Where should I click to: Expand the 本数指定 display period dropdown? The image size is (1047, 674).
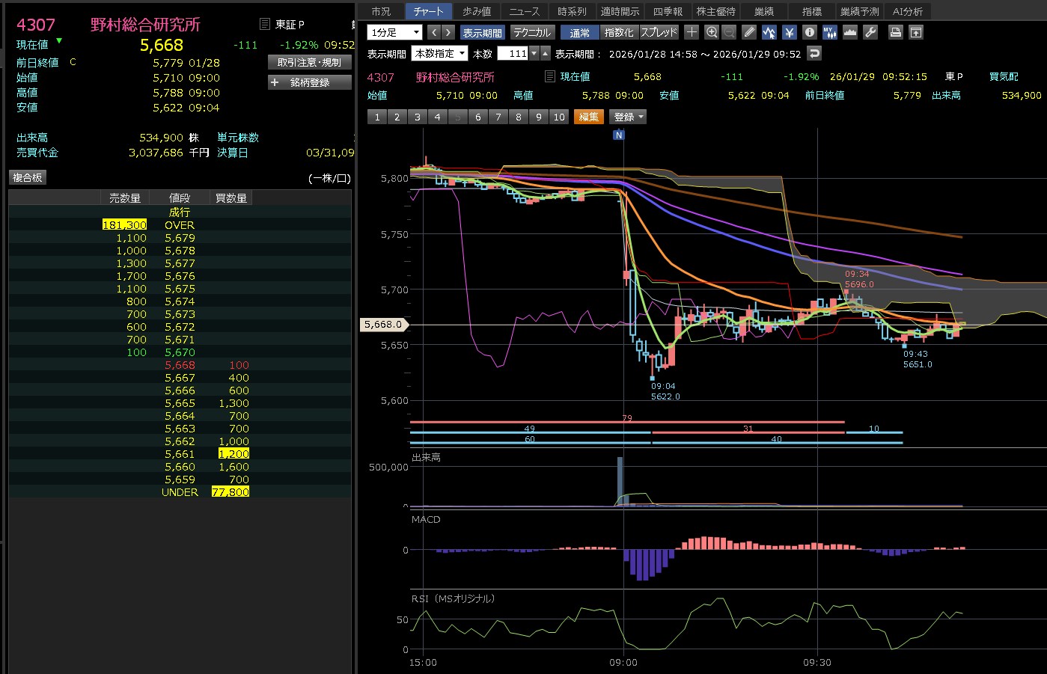pyautogui.click(x=440, y=53)
